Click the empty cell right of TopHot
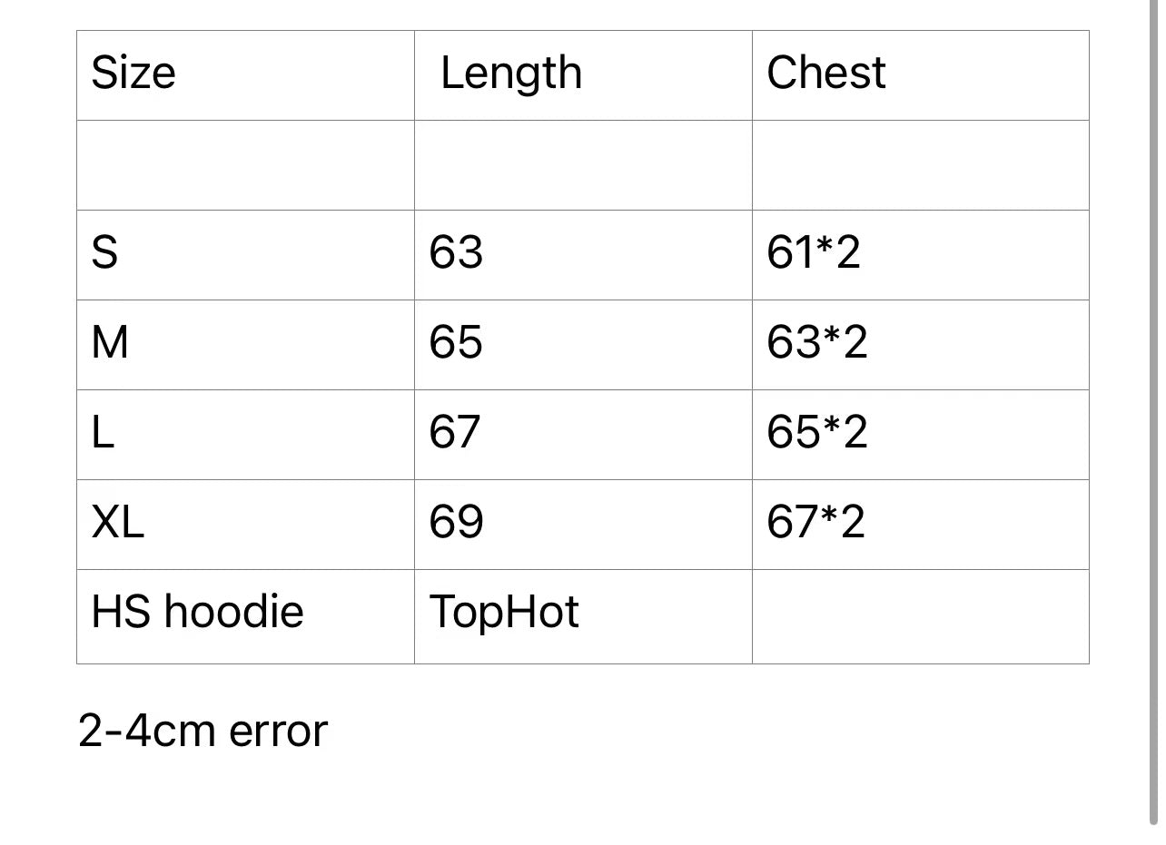The image size is (1166, 845). point(920,615)
